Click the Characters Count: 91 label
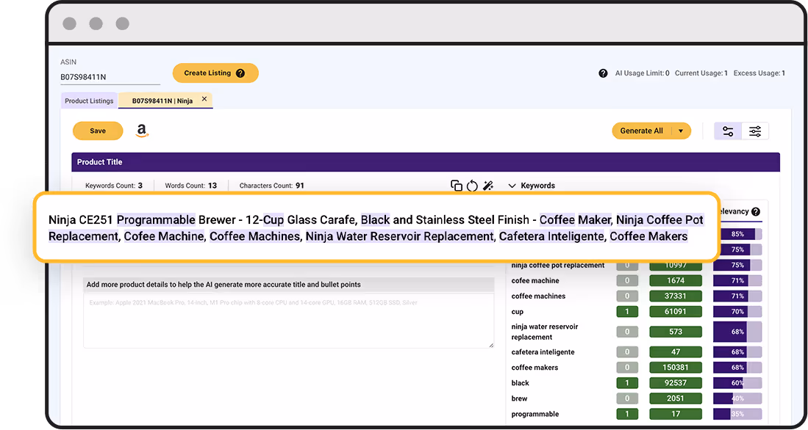 pyautogui.click(x=271, y=186)
